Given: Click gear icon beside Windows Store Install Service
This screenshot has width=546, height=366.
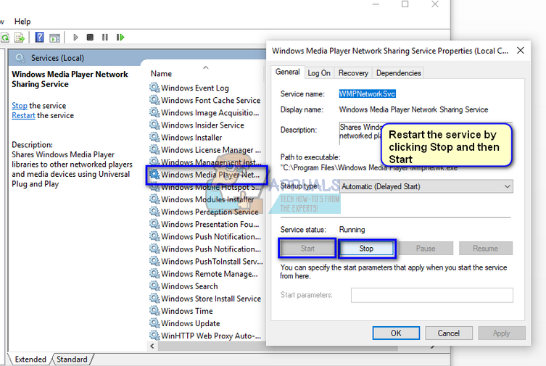Looking at the screenshot, I should point(154,298).
